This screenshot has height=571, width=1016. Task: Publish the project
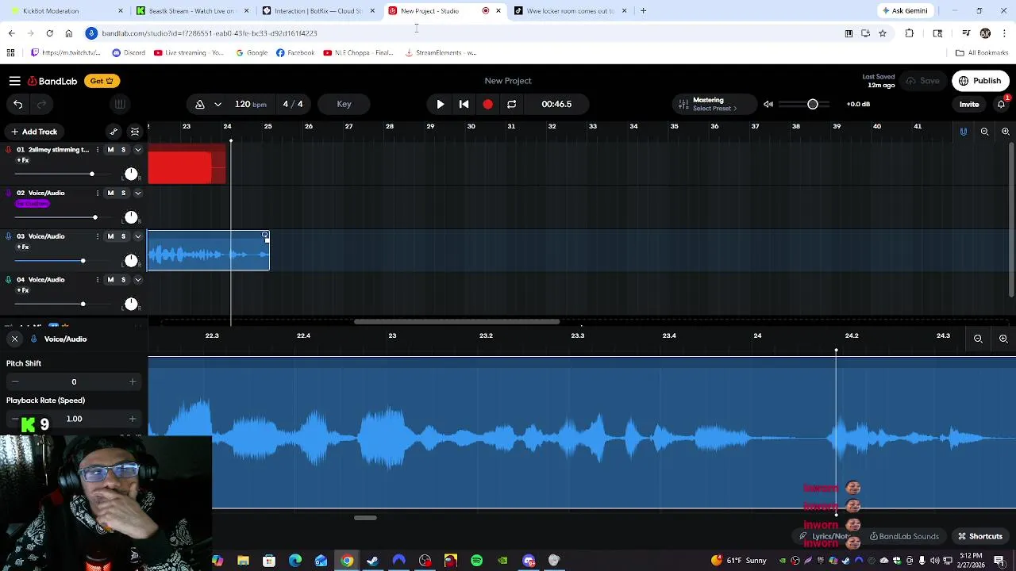pos(981,81)
